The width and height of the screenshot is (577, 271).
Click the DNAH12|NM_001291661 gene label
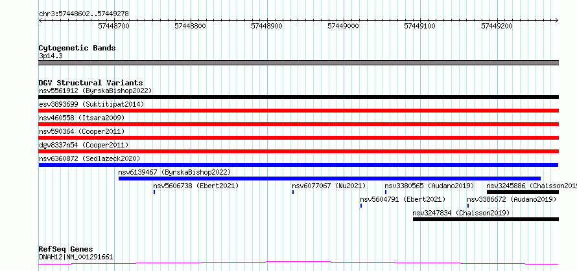coord(76,257)
